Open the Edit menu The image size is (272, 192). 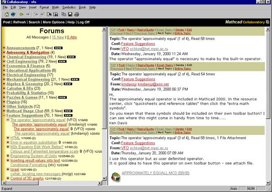[x=13, y=7]
